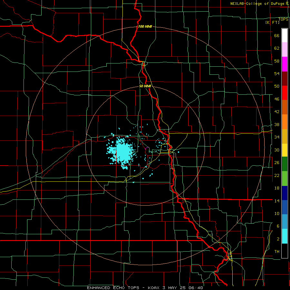
Task: Click the orange swatch near 38
Action: pyautogui.click(x=285, y=122)
